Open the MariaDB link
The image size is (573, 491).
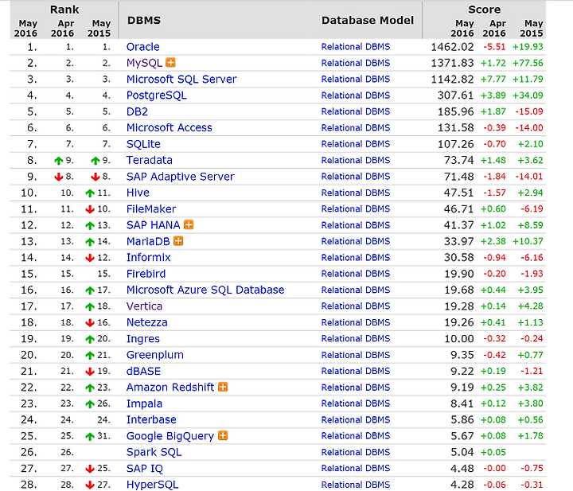point(148,241)
